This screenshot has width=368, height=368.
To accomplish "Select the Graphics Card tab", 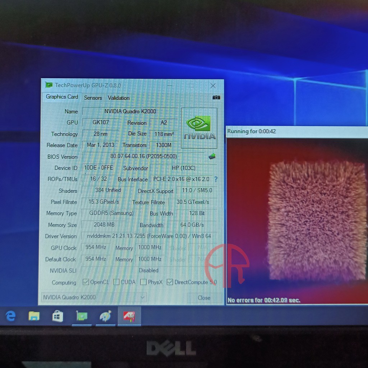I will tap(62, 97).
